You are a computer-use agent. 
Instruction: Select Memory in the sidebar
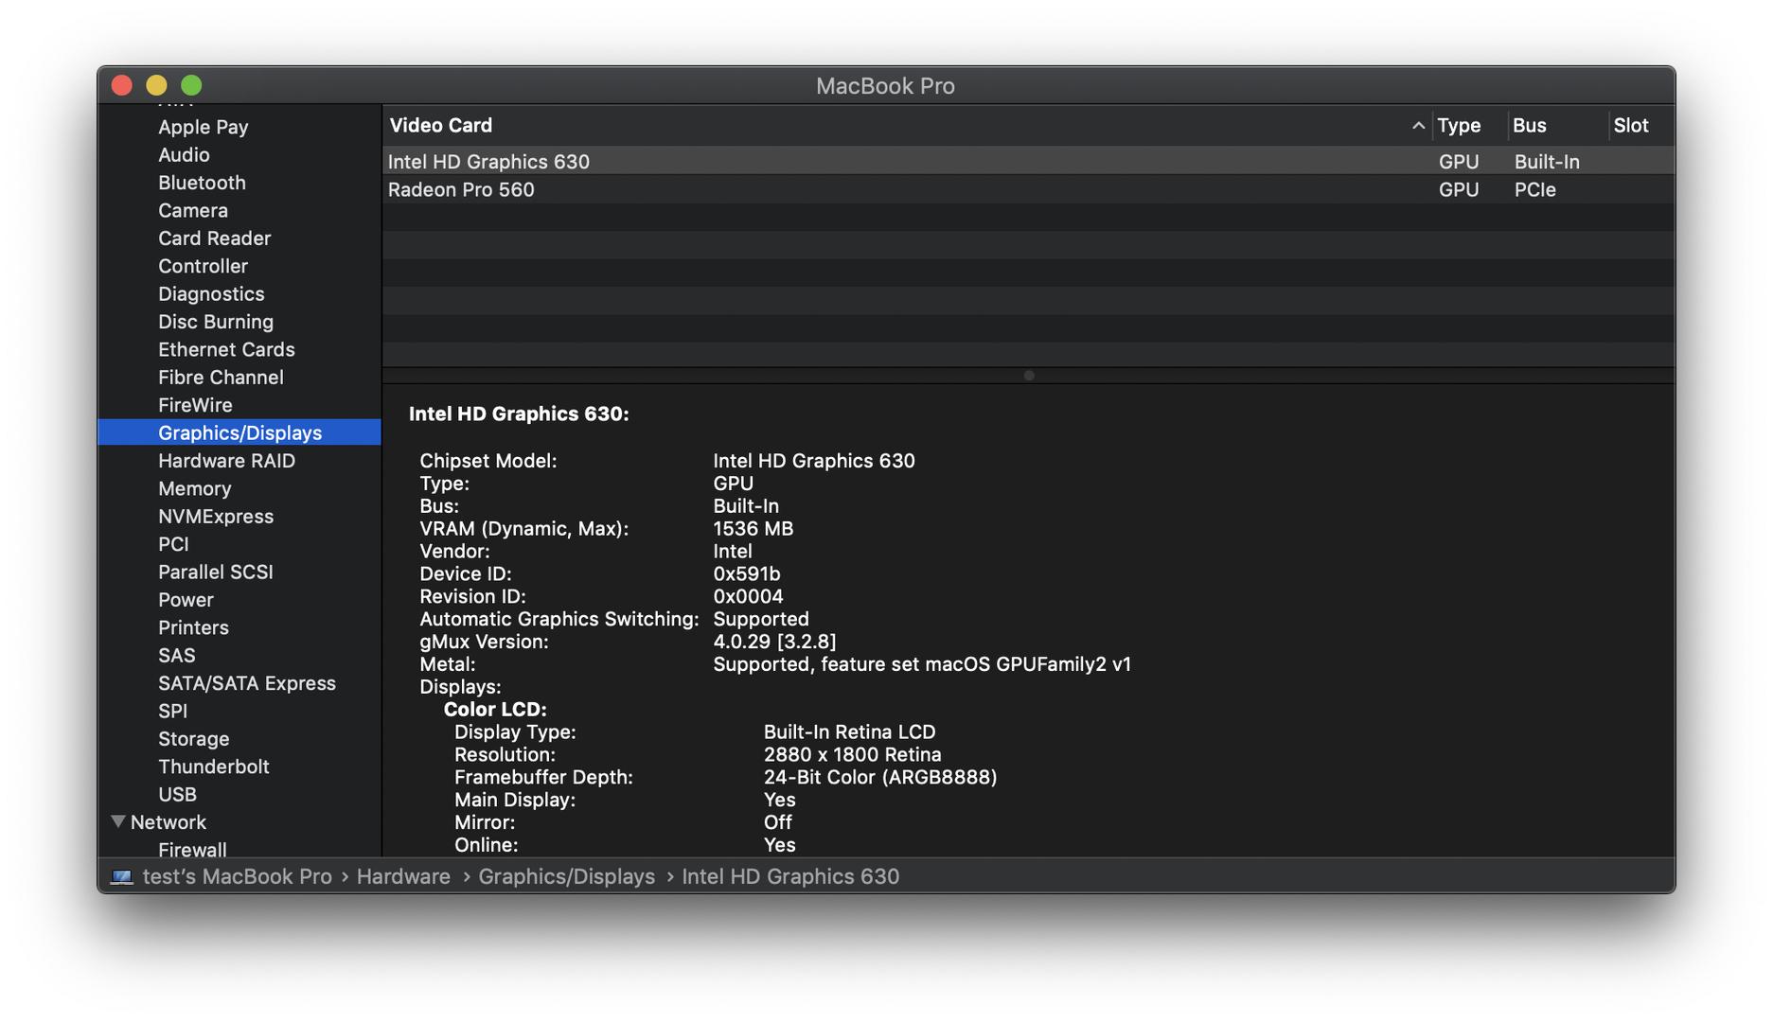195,488
